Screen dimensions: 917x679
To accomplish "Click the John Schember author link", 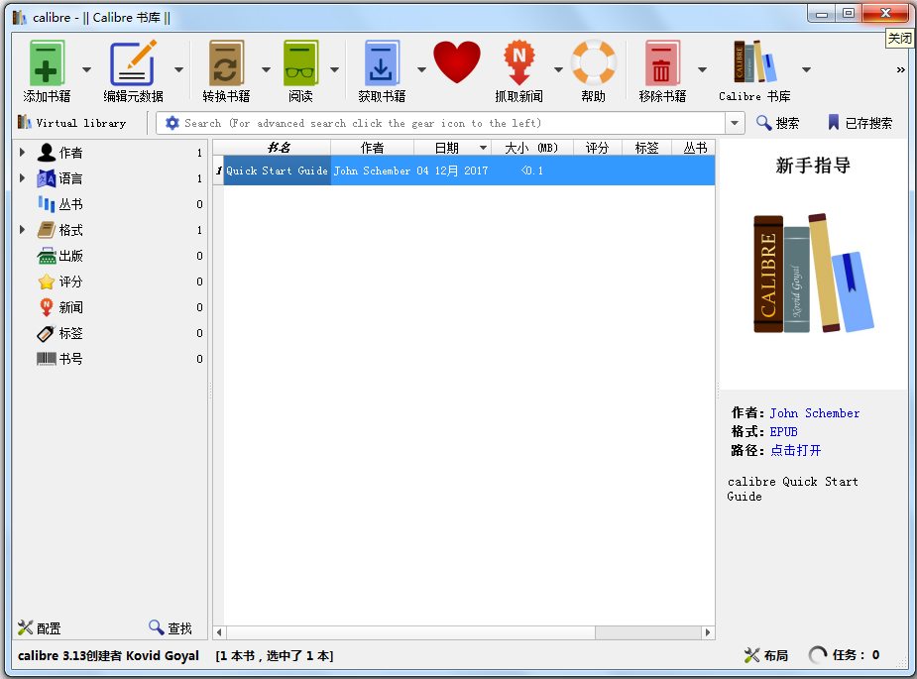I will tap(814, 413).
